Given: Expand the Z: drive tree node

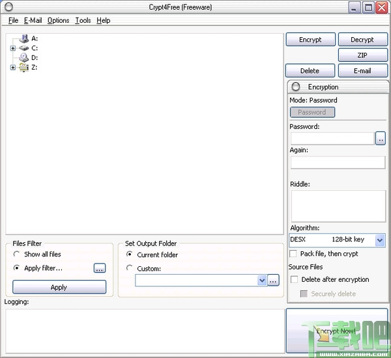Looking at the screenshot, I should (13, 67).
